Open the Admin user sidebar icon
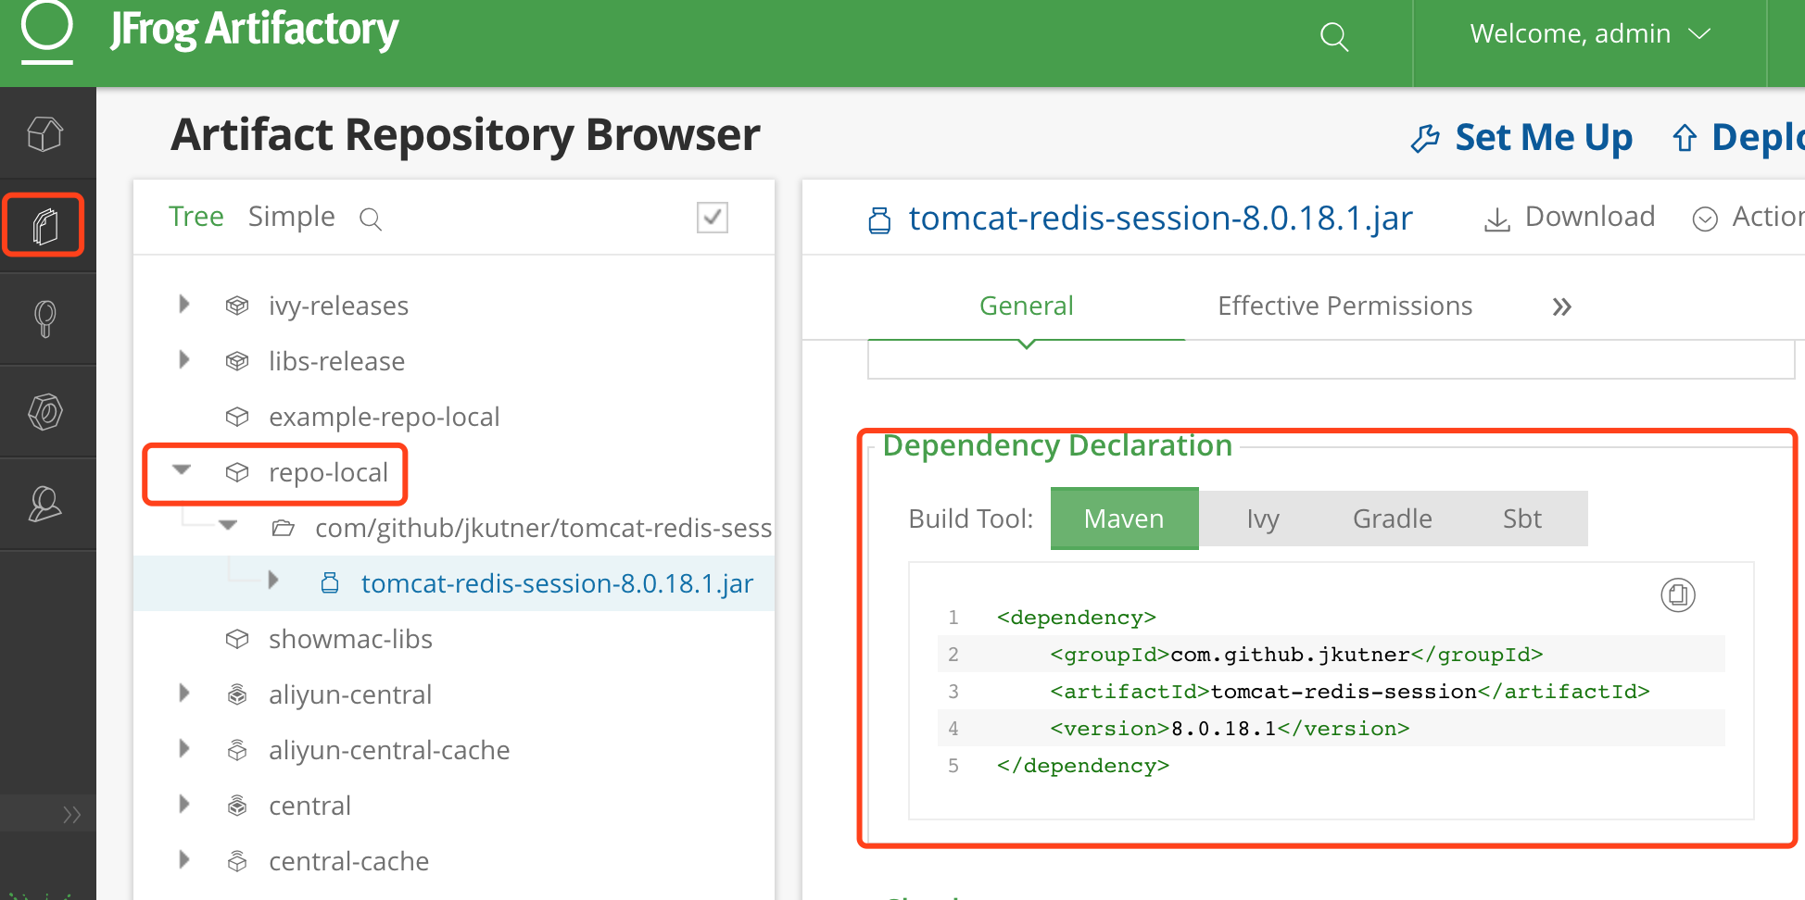Screen dimensions: 1805x900 [45, 505]
